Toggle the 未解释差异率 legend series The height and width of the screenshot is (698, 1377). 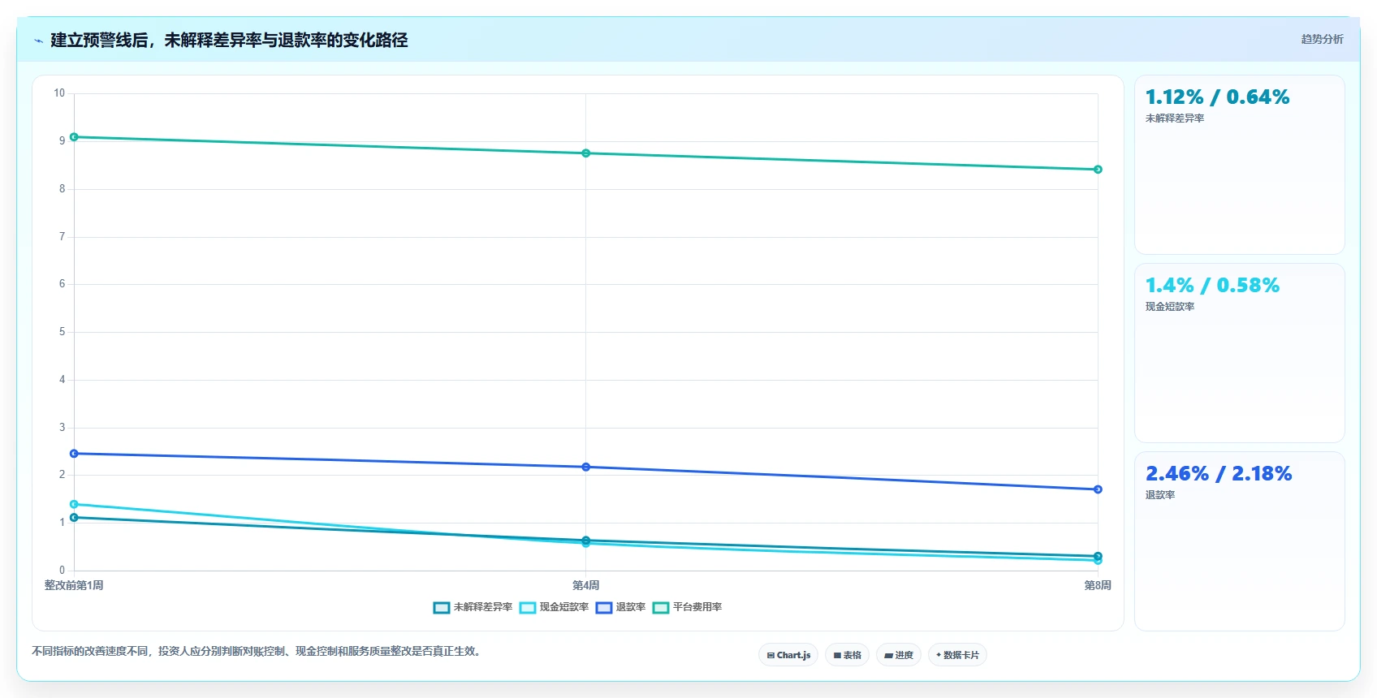(x=473, y=607)
